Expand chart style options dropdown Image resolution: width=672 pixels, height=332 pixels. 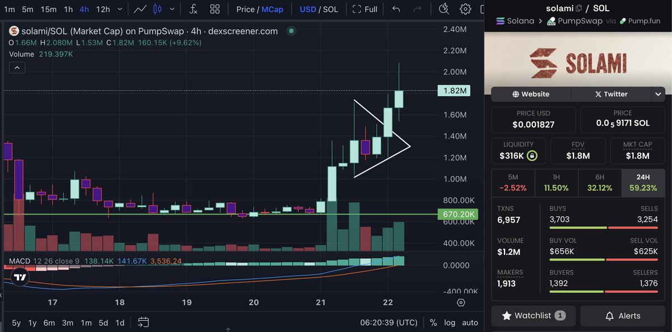tap(172, 9)
